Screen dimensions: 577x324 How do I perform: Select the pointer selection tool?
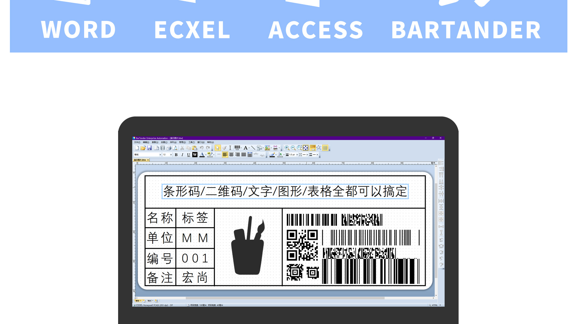point(218,148)
